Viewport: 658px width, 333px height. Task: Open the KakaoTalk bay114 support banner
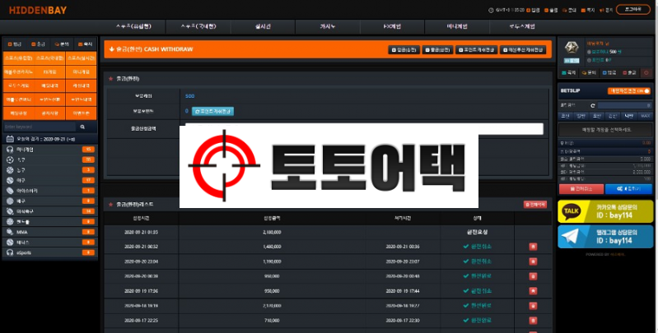[x=605, y=211]
